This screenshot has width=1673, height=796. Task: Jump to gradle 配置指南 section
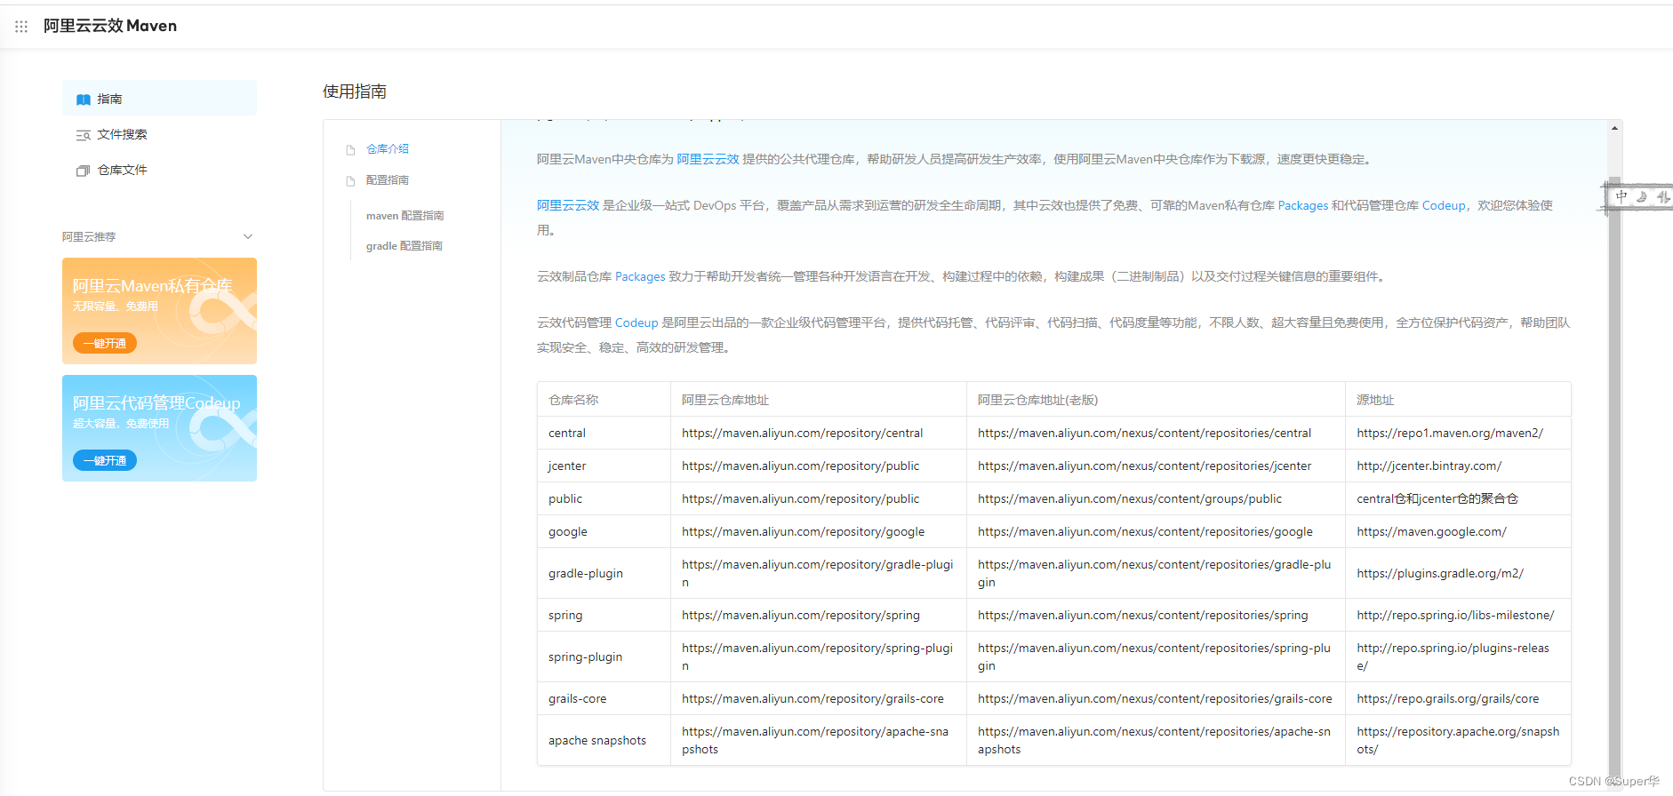tap(404, 246)
